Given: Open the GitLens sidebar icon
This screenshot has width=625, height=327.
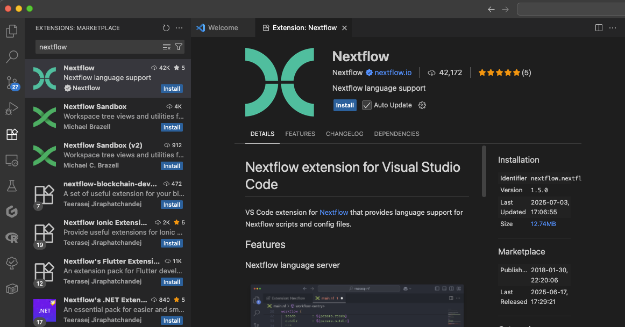Looking at the screenshot, I should click(x=11, y=211).
